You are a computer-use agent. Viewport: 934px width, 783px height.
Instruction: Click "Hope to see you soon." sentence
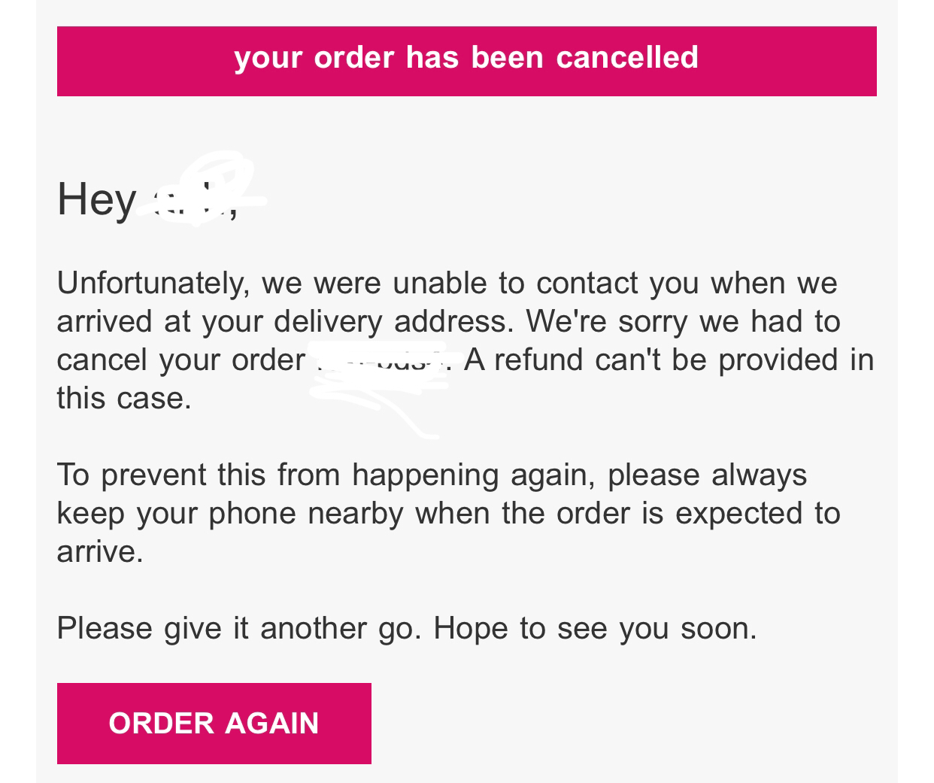click(x=595, y=629)
